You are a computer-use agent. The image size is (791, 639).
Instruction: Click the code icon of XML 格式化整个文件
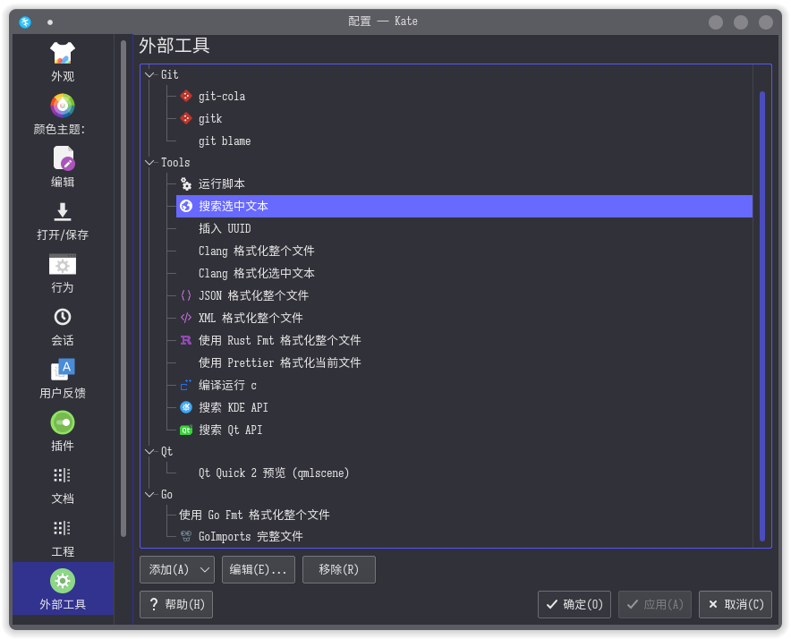tap(186, 318)
